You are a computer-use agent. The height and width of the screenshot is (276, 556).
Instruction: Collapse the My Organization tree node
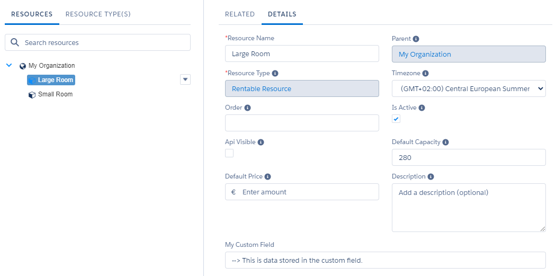[9, 66]
